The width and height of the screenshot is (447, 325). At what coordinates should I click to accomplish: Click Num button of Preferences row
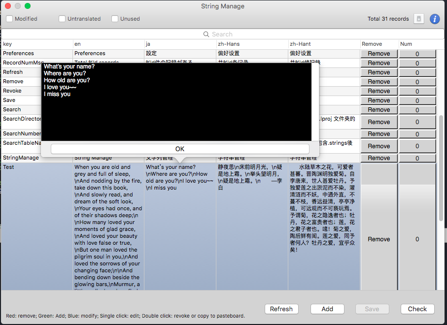tap(417, 54)
